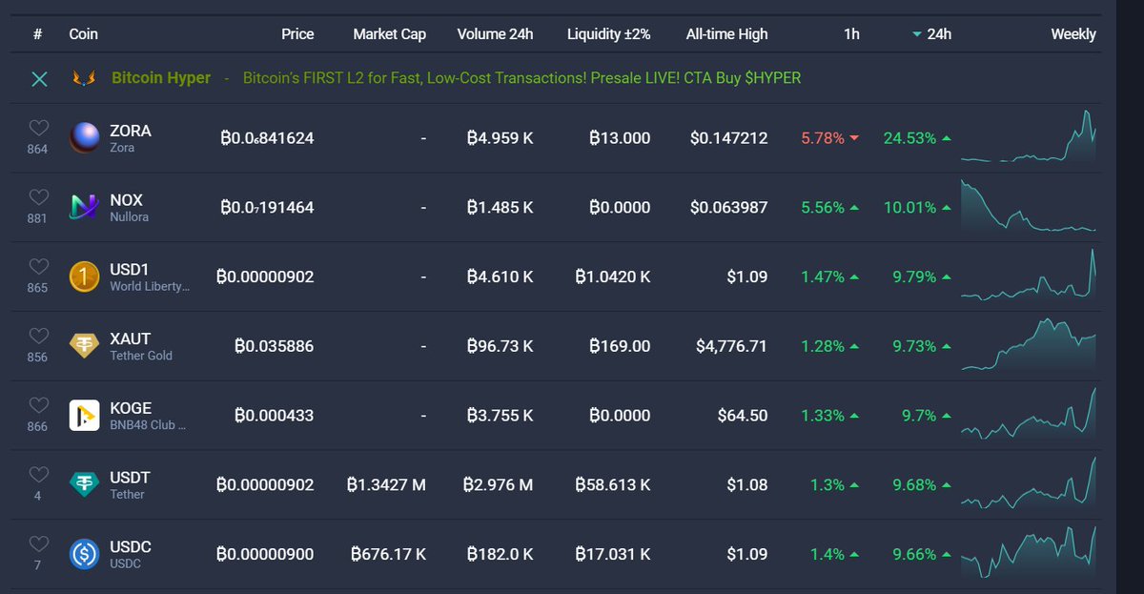Click ZORA 24h change 24.53%

pos(909,138)
